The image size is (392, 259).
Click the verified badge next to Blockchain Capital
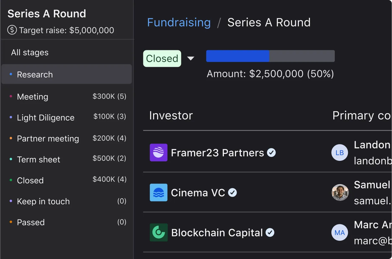(270, 232)
